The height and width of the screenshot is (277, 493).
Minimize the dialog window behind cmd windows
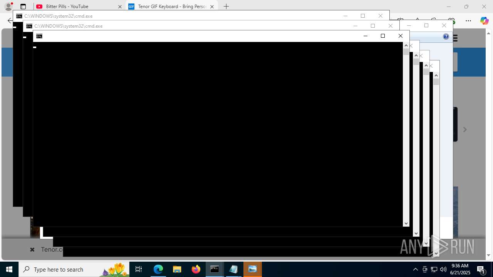tap(409, 25)
